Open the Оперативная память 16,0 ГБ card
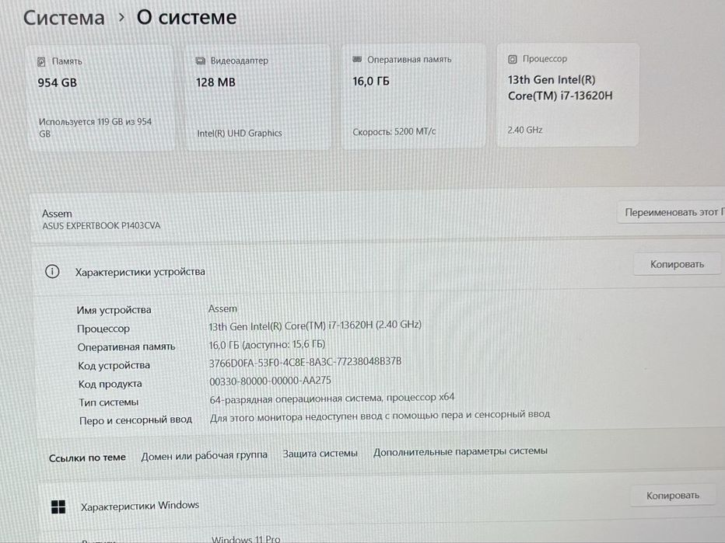This screenshot has height=543, width=725. click(413, 96)
